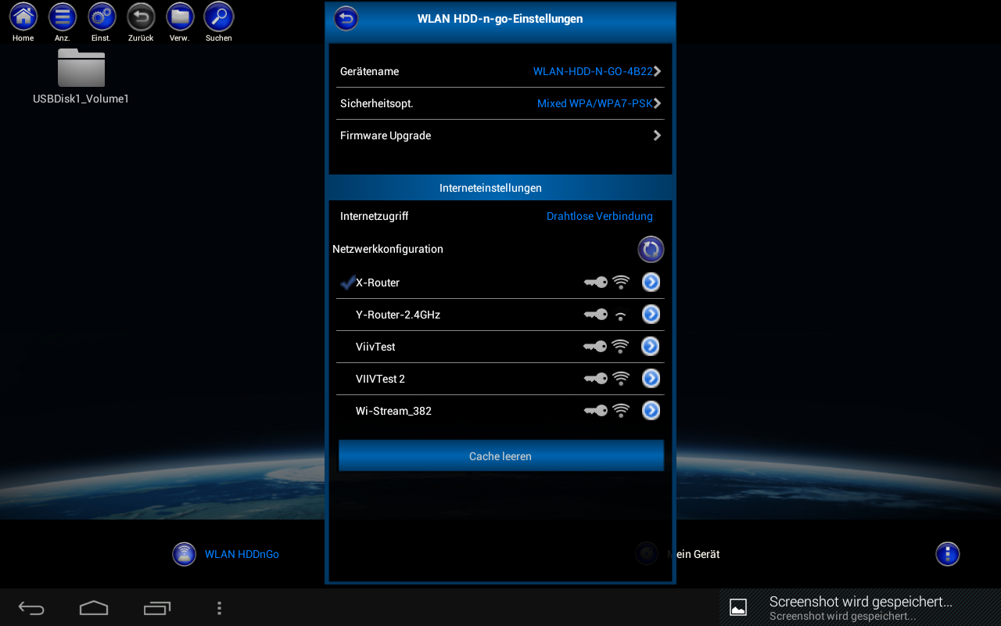Open Einst. settings gear icon
This screenshot has height=626, width=1001.
pyautogui.click(x=102, y=16)
